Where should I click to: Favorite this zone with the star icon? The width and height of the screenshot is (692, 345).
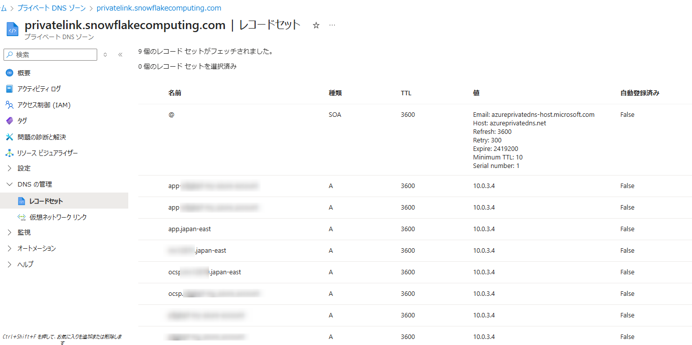point(316,25)
